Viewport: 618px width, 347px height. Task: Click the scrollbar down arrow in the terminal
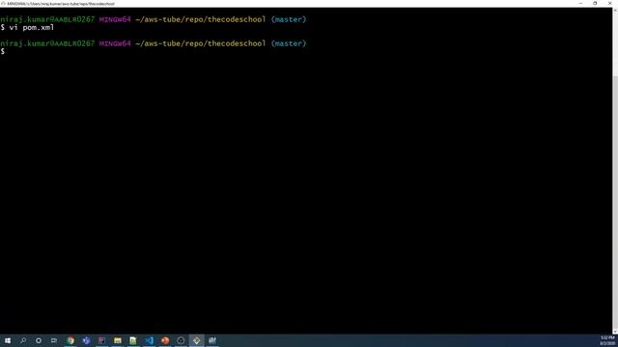(x=615, y=332)
